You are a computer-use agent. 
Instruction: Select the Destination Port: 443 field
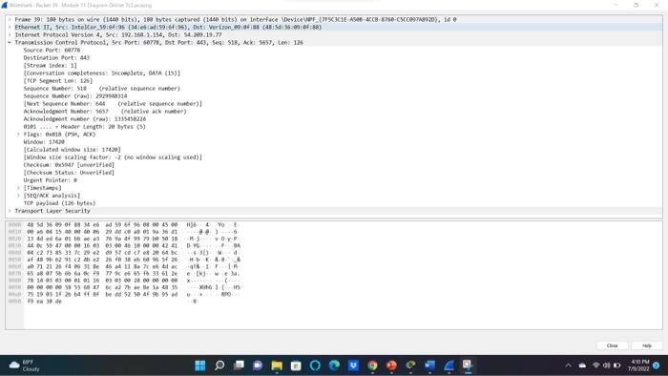56,58
